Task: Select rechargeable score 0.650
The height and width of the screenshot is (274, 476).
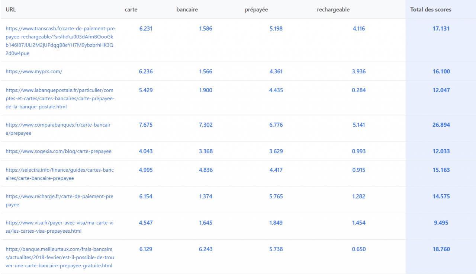Action: (359, 249)
